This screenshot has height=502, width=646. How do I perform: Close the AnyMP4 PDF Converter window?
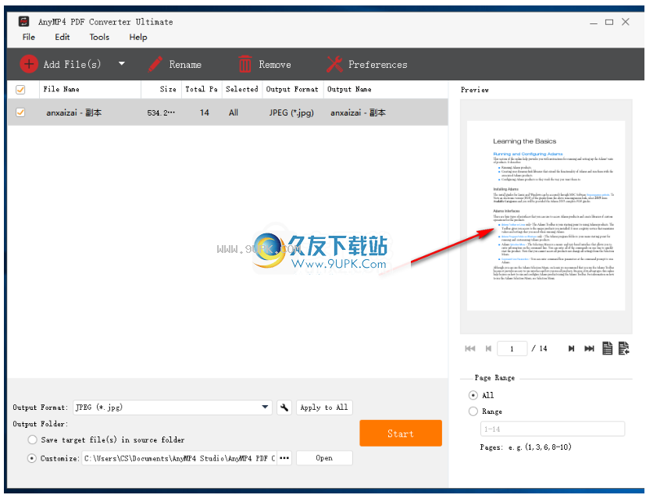(x=626, y=21)
